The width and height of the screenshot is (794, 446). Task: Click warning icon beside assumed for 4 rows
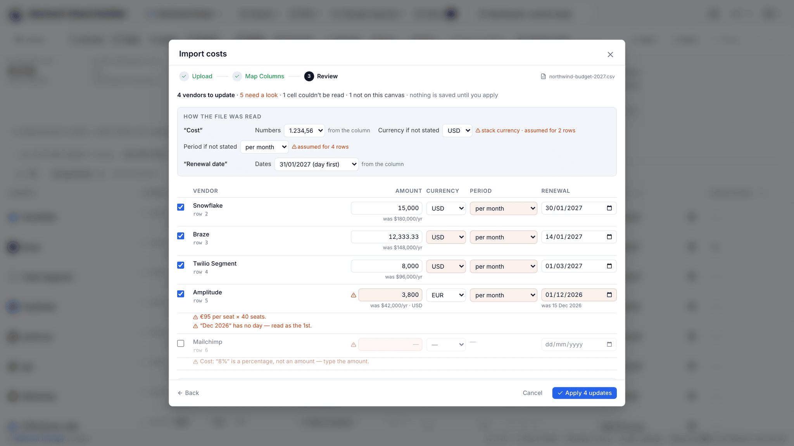tap(294, 147)
